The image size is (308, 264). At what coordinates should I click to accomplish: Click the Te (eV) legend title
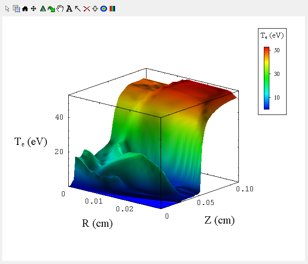(272, 35)
